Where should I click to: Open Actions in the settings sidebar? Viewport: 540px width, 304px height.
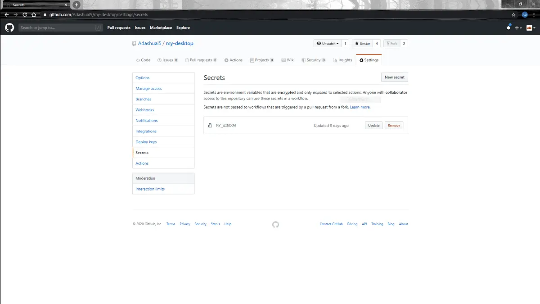coord(164,163)
